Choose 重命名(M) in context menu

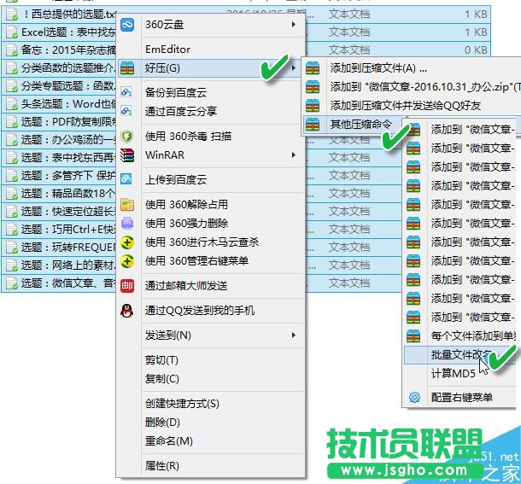tap(169, 441)
